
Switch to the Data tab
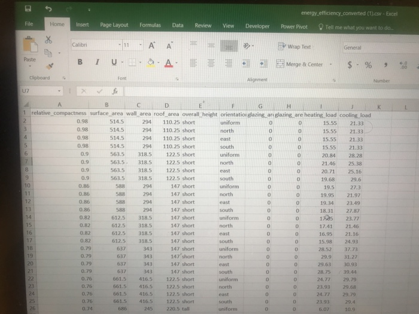tap(178, 25)
